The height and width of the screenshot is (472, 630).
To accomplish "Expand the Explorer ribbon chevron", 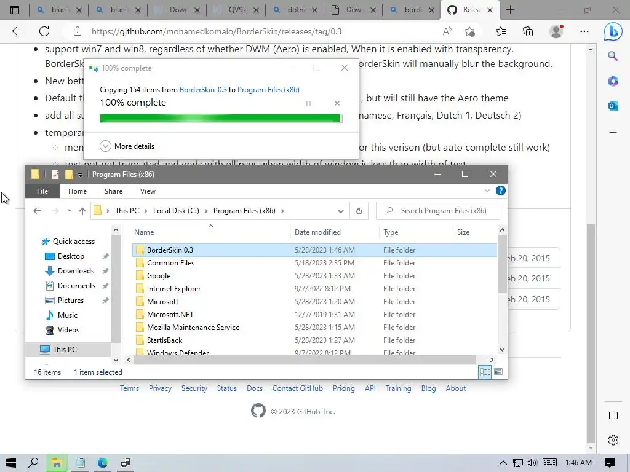I will point(487,191).
